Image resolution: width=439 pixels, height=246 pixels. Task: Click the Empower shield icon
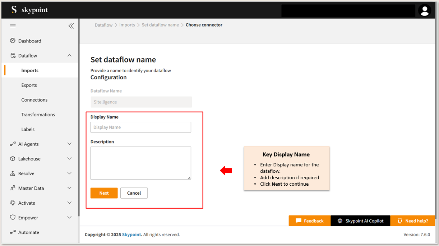pyautogui.click(x=13, y=218)
